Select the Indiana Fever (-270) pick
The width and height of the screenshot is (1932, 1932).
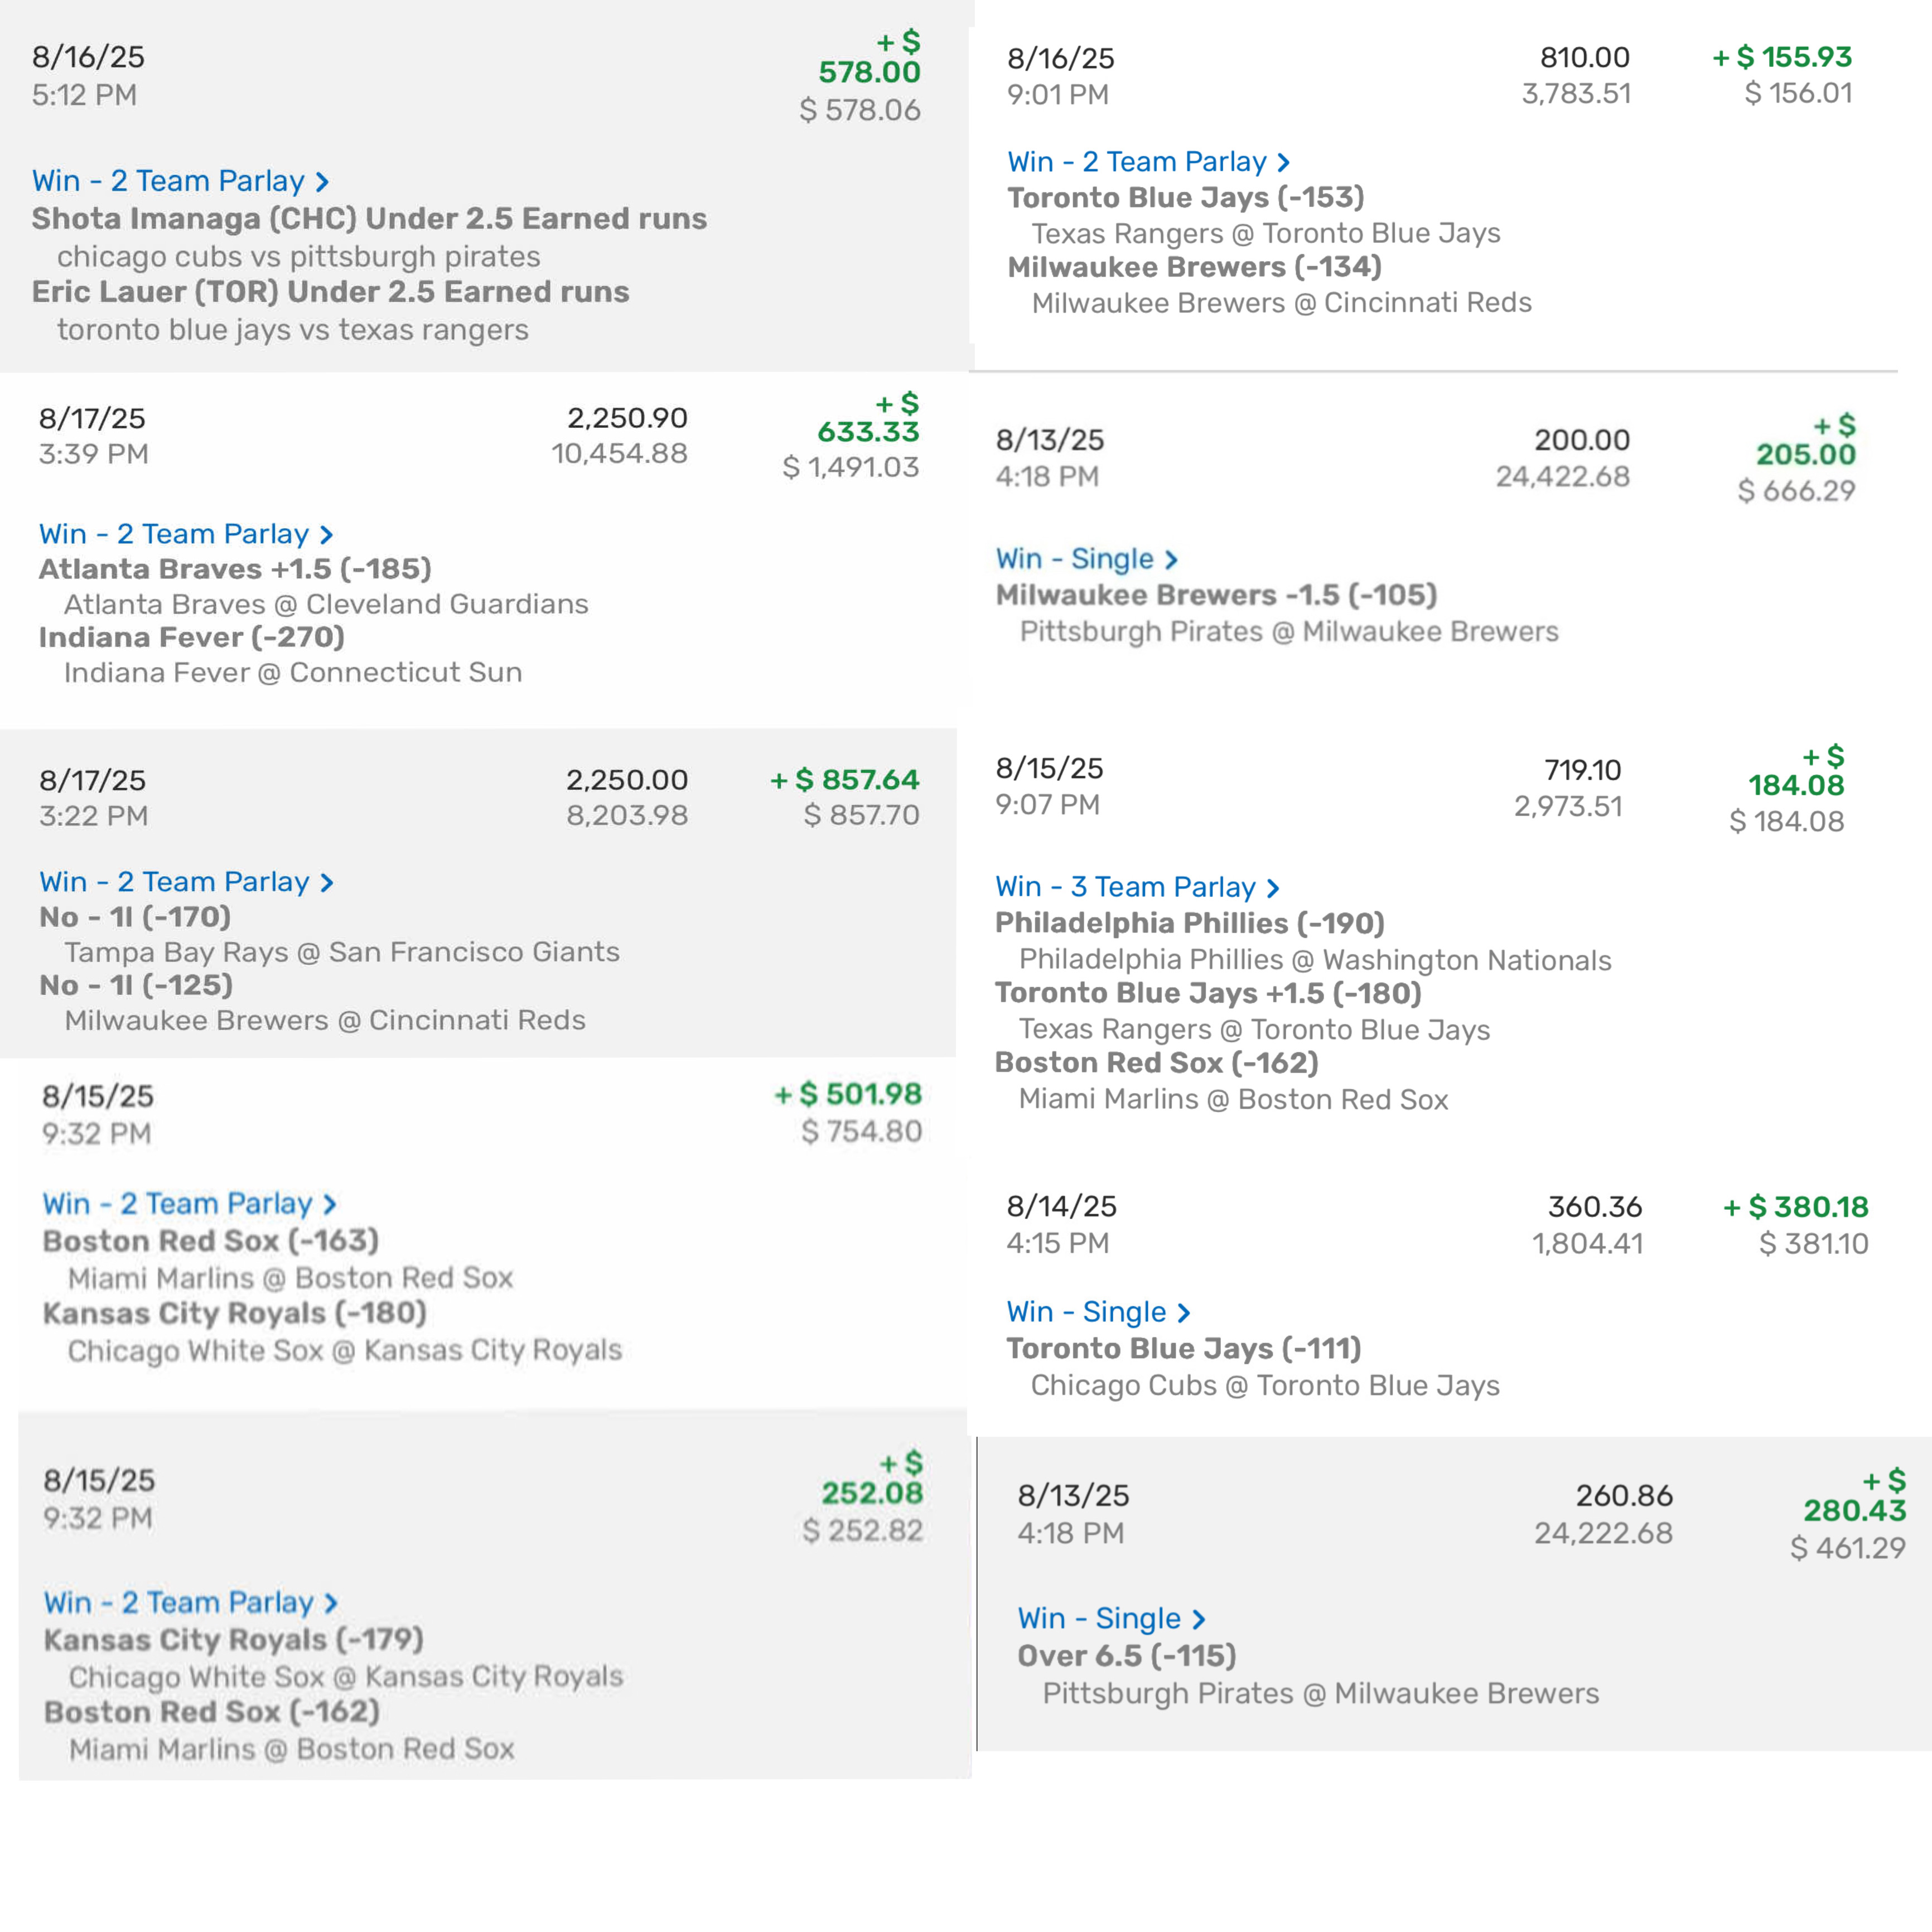pos(192,637)
